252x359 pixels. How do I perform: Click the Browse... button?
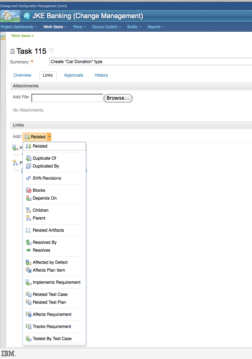click(x=118, y=98)
